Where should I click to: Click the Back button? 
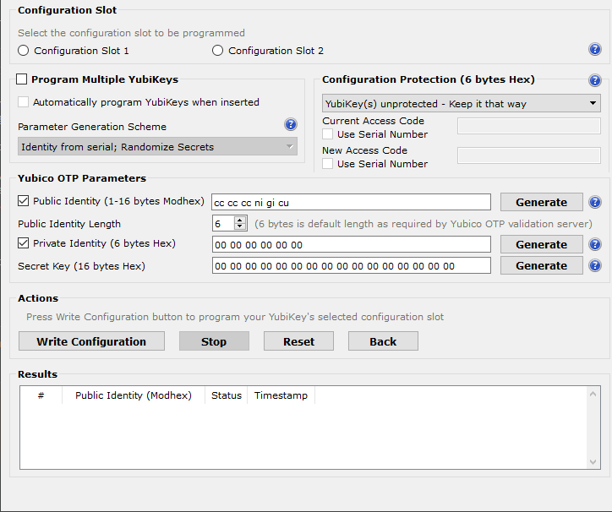click(383, 341)
